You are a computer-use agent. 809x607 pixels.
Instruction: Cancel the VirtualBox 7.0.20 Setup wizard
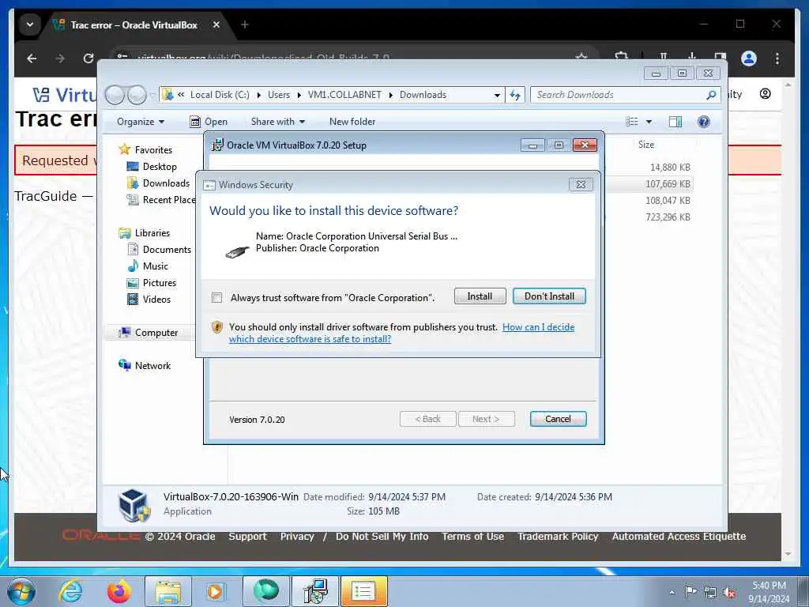[558, 419]
